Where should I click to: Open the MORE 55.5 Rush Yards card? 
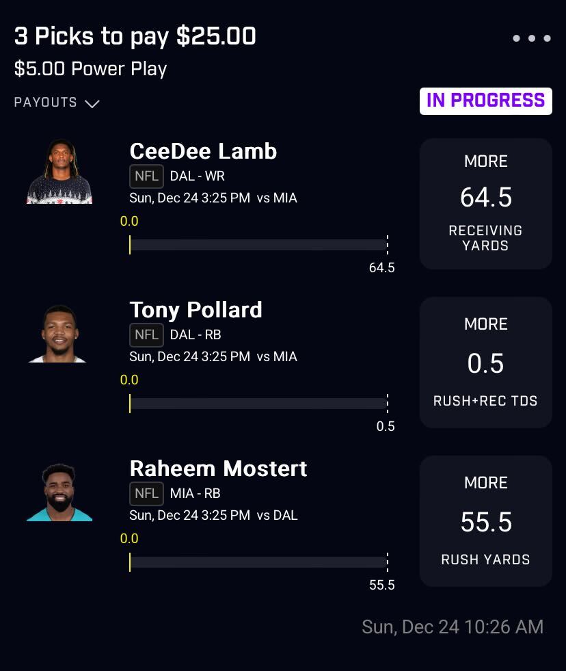click(485, 521)
